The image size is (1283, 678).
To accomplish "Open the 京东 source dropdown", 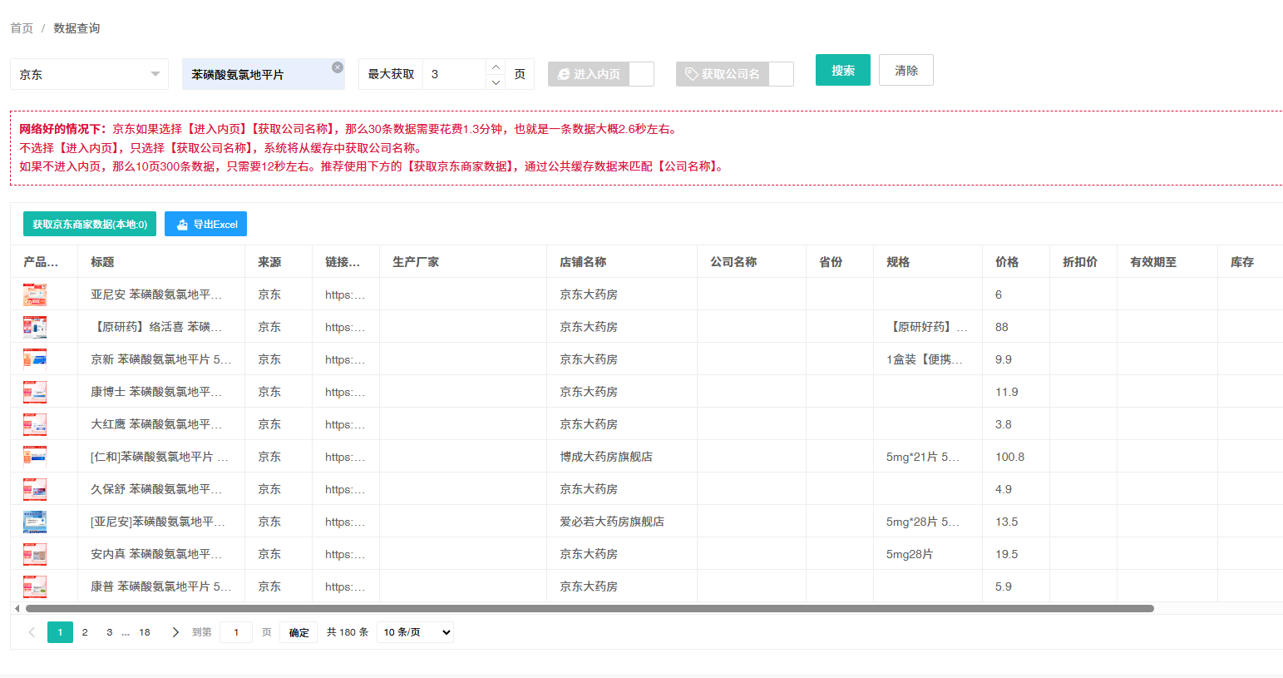I will pyautogui.click(x=89, y=74).
